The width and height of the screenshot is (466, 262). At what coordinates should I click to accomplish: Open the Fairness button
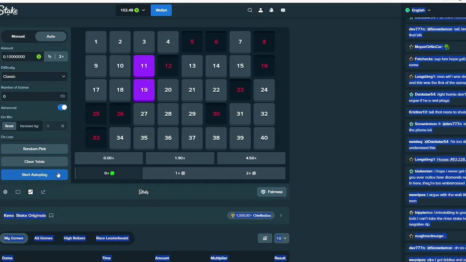coord(272,192)
